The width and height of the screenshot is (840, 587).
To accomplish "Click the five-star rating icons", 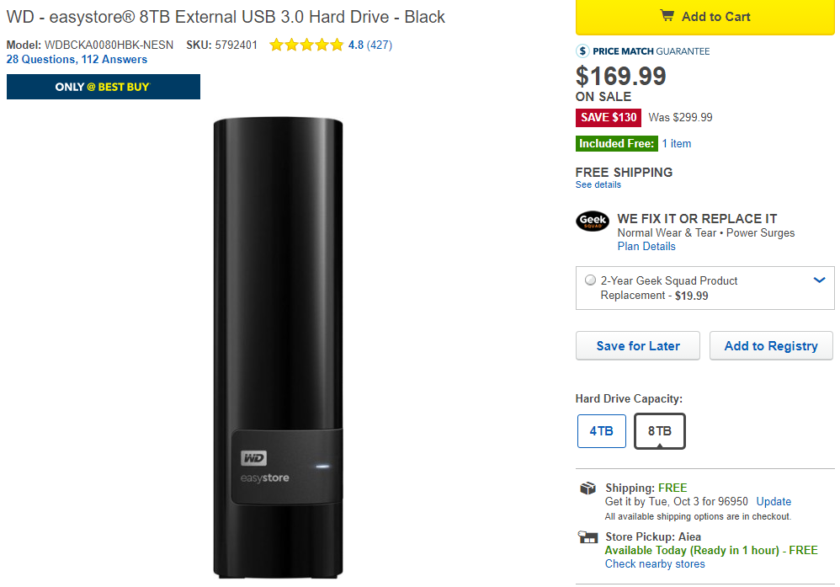I will [x=306, y=45].
